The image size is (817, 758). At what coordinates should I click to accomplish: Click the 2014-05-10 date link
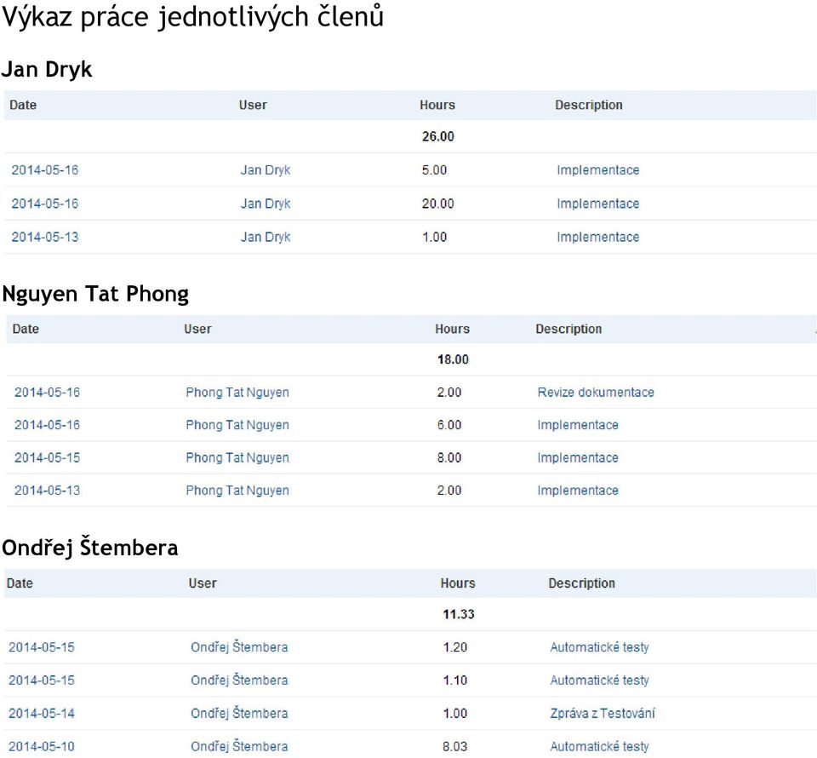[x=42, y=747]
